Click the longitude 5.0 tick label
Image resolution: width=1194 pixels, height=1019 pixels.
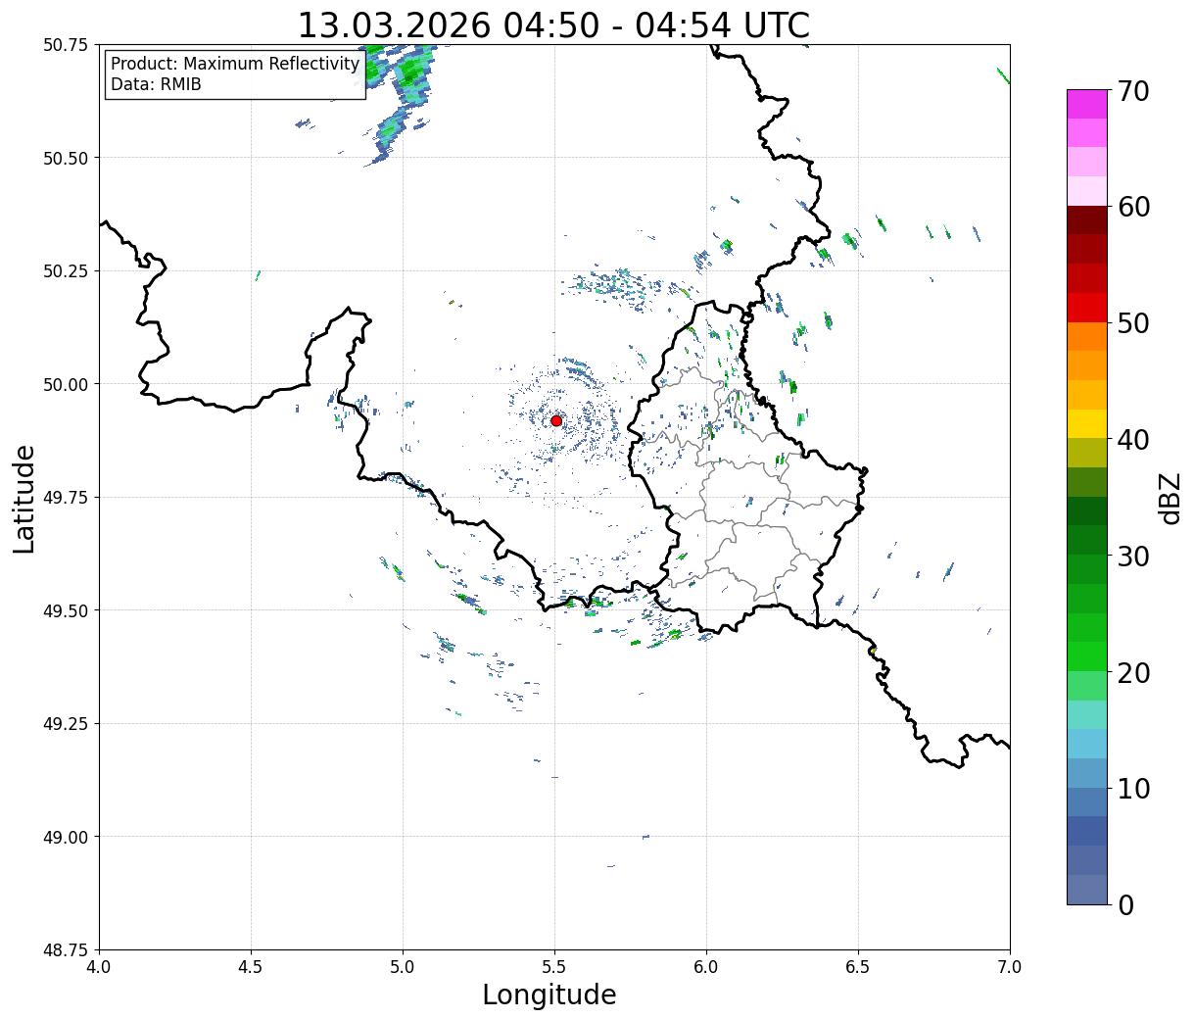403,966
